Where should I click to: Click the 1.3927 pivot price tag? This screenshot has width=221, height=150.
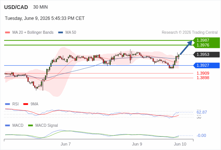(207, 65)
